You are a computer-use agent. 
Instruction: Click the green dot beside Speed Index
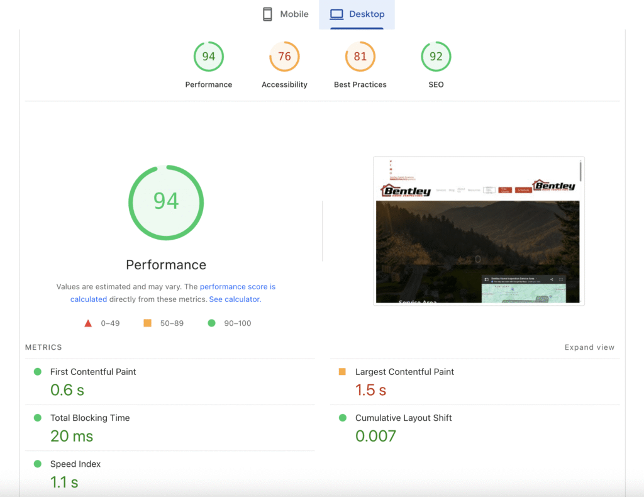click(x=37, y=464)
